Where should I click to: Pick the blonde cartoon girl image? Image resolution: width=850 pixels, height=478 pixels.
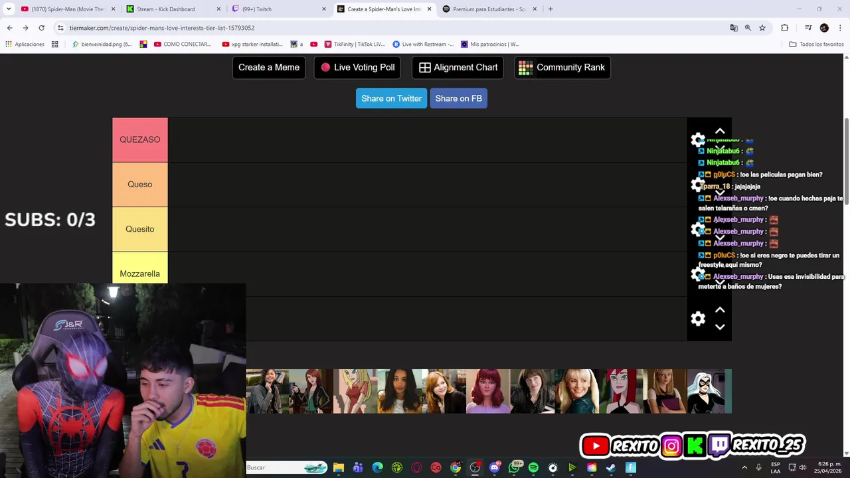pyautogui.click(x=355, y=391)
